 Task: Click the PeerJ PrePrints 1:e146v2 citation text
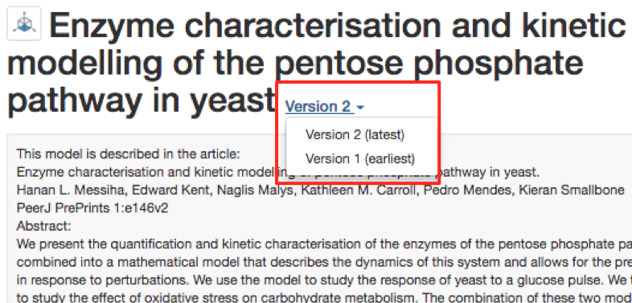point(92,208)
